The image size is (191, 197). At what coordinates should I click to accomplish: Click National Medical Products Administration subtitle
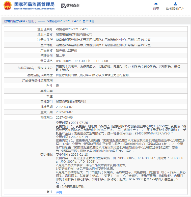tap(34, 9)
